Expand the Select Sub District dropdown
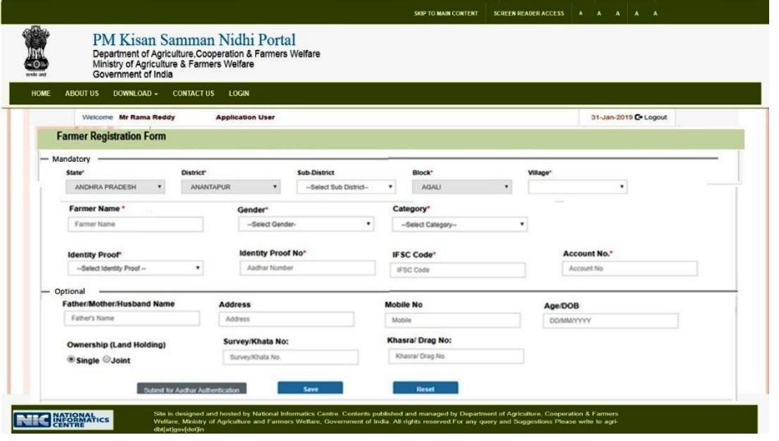Screen dimensions: 779x441 pyautogui.click(x=346, y=187)
